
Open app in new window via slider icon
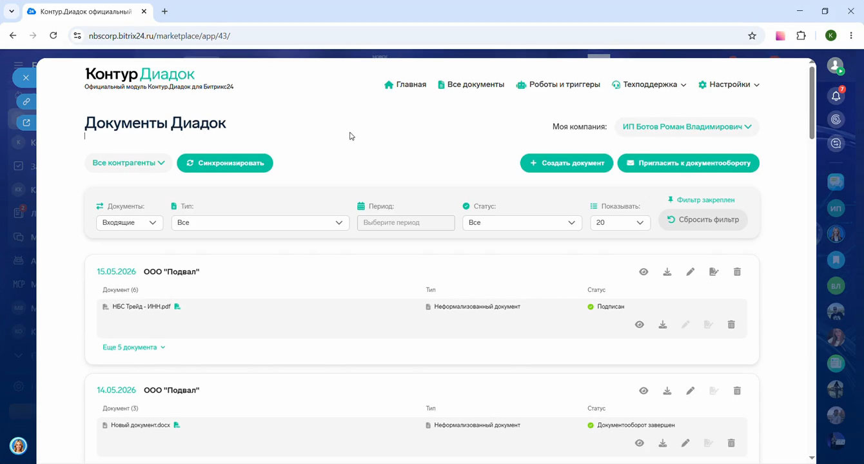pyautogui.click(x=26, y=122)
